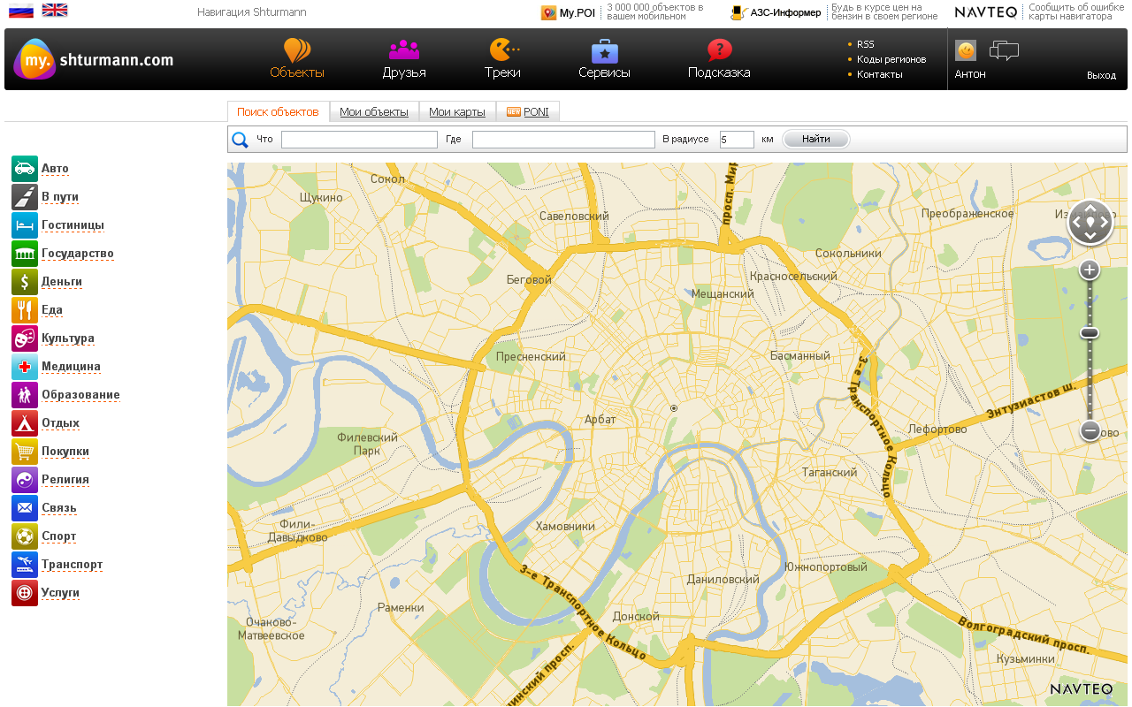Open the Коды регионов link
This screenshot has width=1132, height=707.
891,59
